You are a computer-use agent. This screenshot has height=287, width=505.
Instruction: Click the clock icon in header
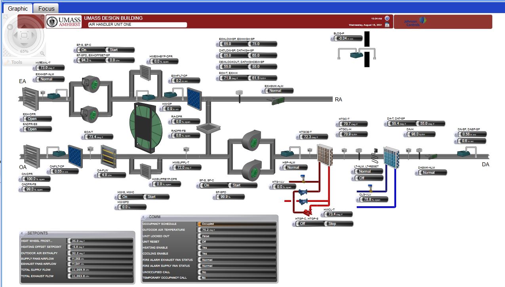[387, 18]
